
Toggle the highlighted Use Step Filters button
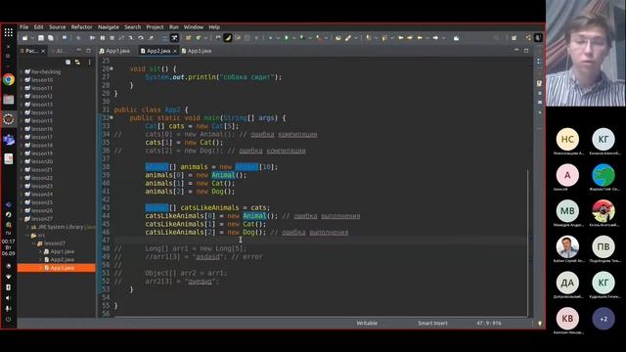coord(174,38)
